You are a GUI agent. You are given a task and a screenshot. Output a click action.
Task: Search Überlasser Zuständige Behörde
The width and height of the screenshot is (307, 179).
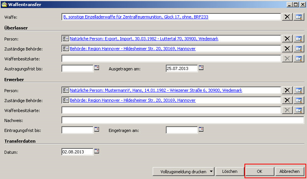299,49
